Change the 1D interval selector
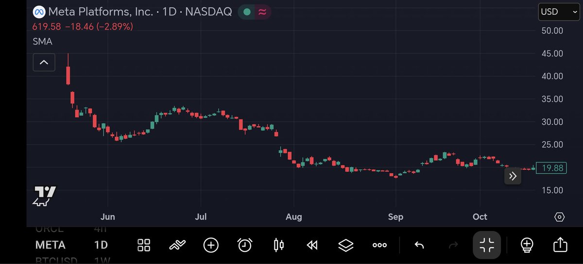 coord(101,245)
